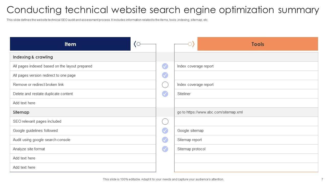Viewport: 327px width, 184px height.
Task: Toggle checkmark beside 'Google guidelines followed'
Action: point(165,131)
